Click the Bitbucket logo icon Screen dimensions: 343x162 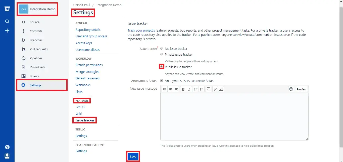coord(7,9)
